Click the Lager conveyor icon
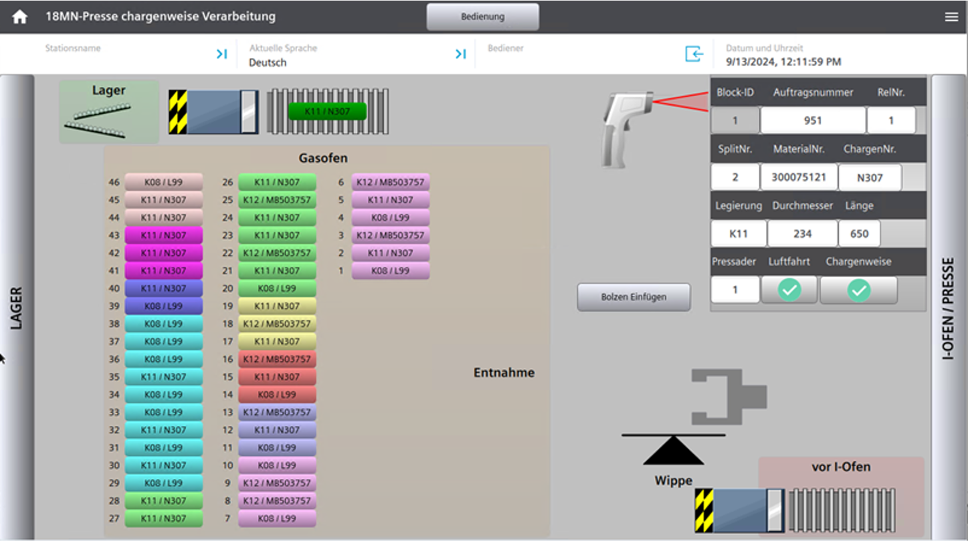Image resolution: width=968 pixels, height=541 pixels. point(108,112)
